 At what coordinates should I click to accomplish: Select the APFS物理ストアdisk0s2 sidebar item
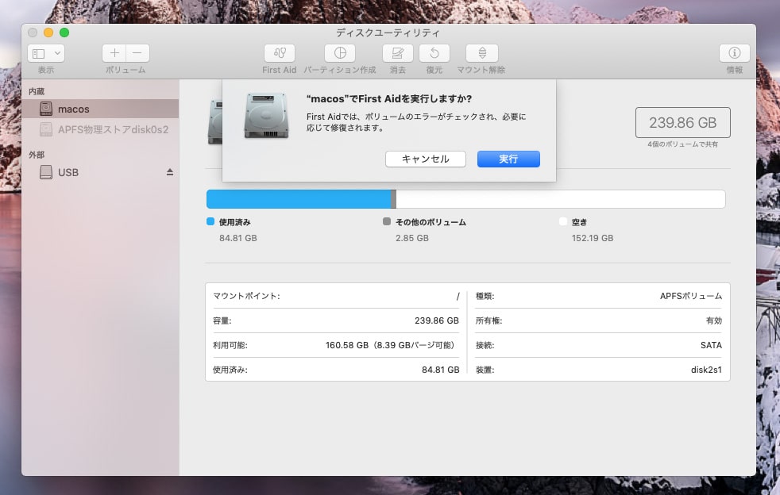(x=113, y=129)
